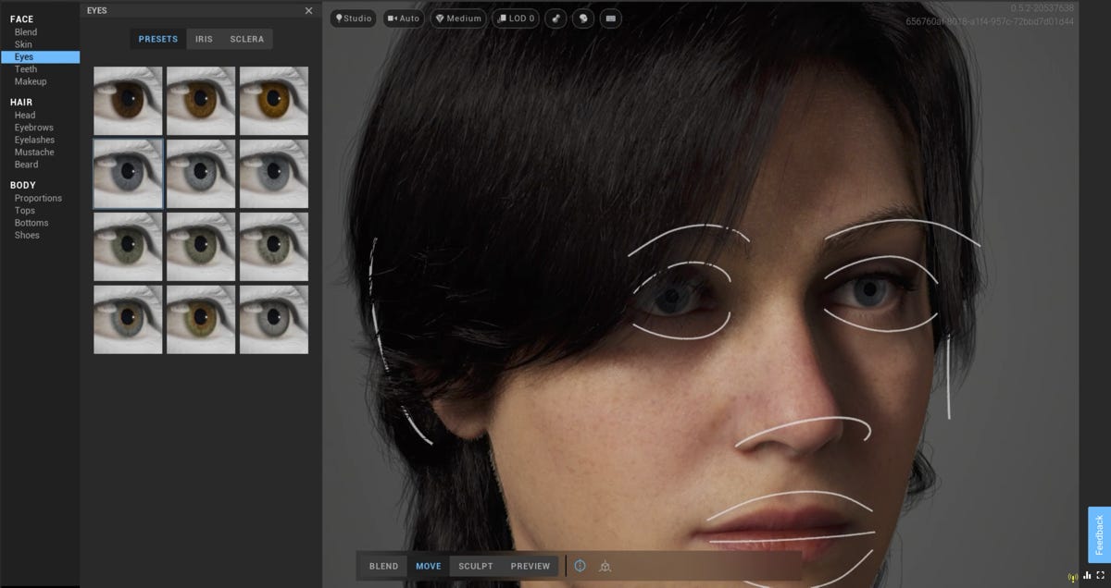The width and height of the screenshot is (1111, 588).
Task: Toggle the clay material icon in viewport toolbar
Action: (555, 18)
